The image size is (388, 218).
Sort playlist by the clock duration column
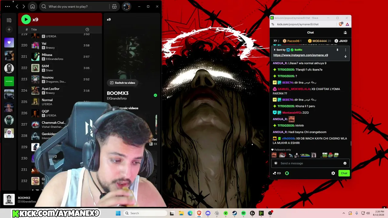87,29
